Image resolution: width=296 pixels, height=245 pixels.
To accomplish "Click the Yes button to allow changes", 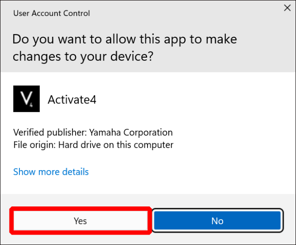I will 81,220.
